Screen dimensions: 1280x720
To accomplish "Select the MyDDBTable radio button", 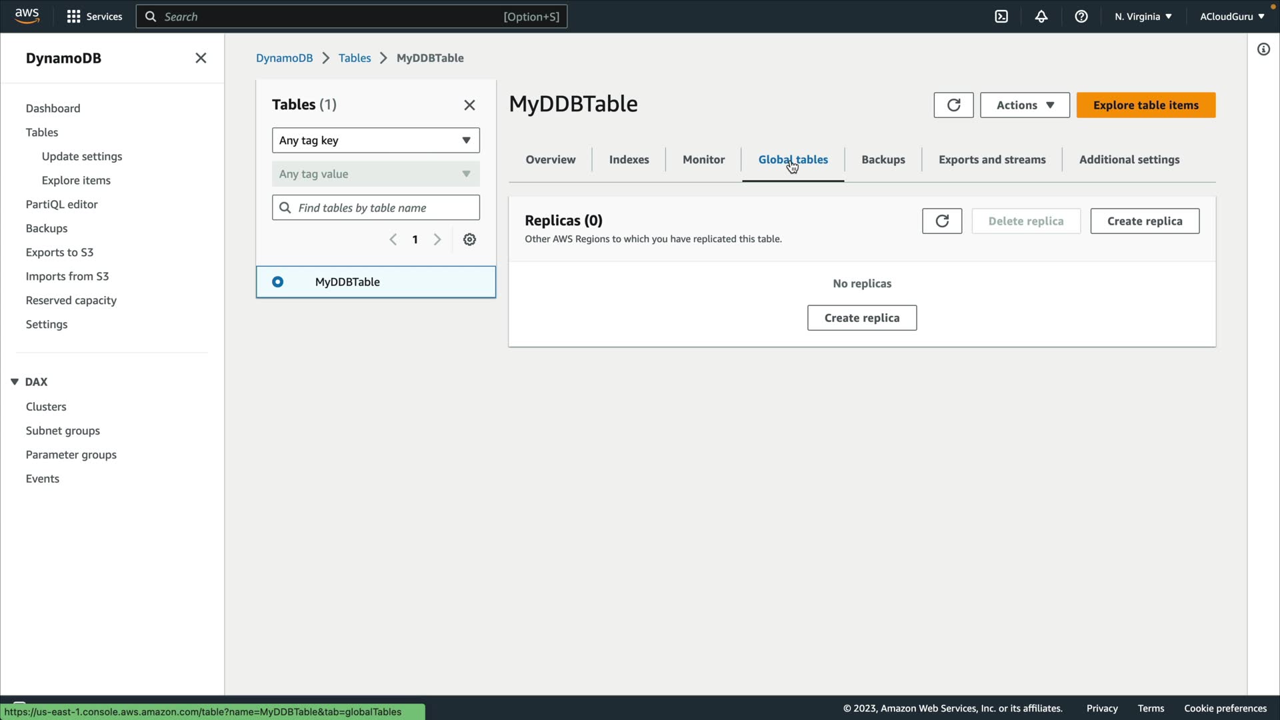I will click(x=278, y=282).
